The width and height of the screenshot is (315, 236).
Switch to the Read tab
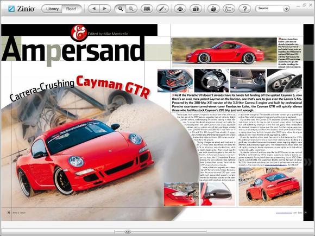tap(71, 9)
